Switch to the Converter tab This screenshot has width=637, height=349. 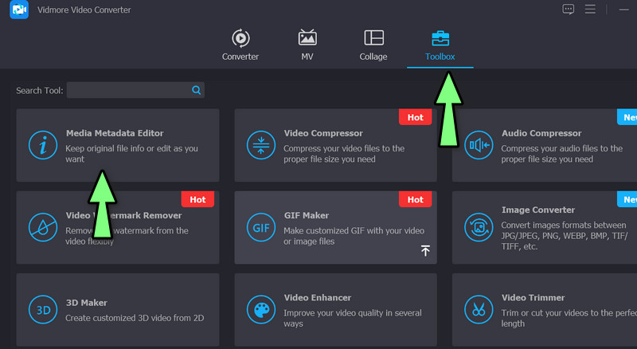(x=240, y=45)
